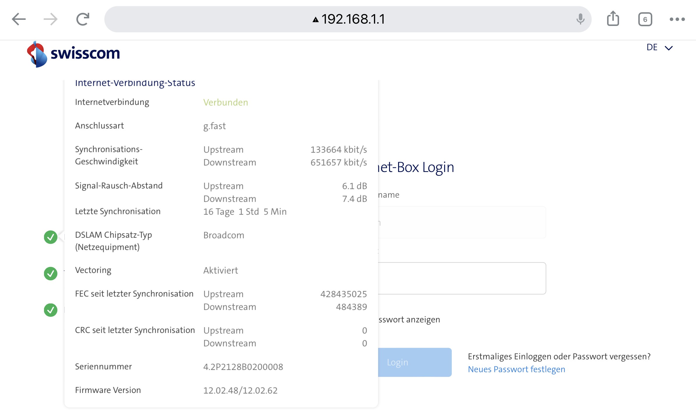Image resolution: width=696 pixels, height=418 pixels.
Task: Open Neues Passwort festlegen link
Action: click(516, 369)
